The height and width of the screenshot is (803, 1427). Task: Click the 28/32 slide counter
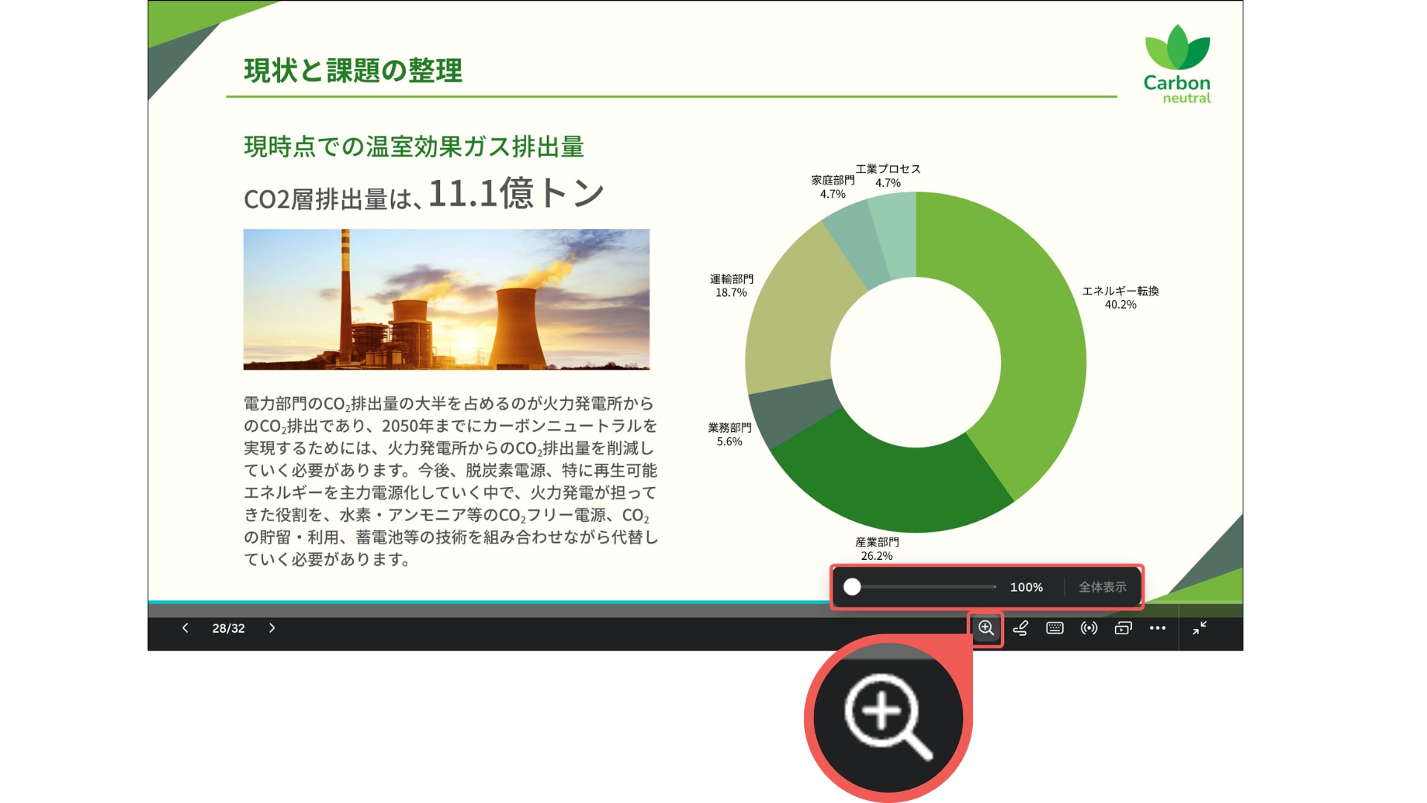[x=228, y=628]
